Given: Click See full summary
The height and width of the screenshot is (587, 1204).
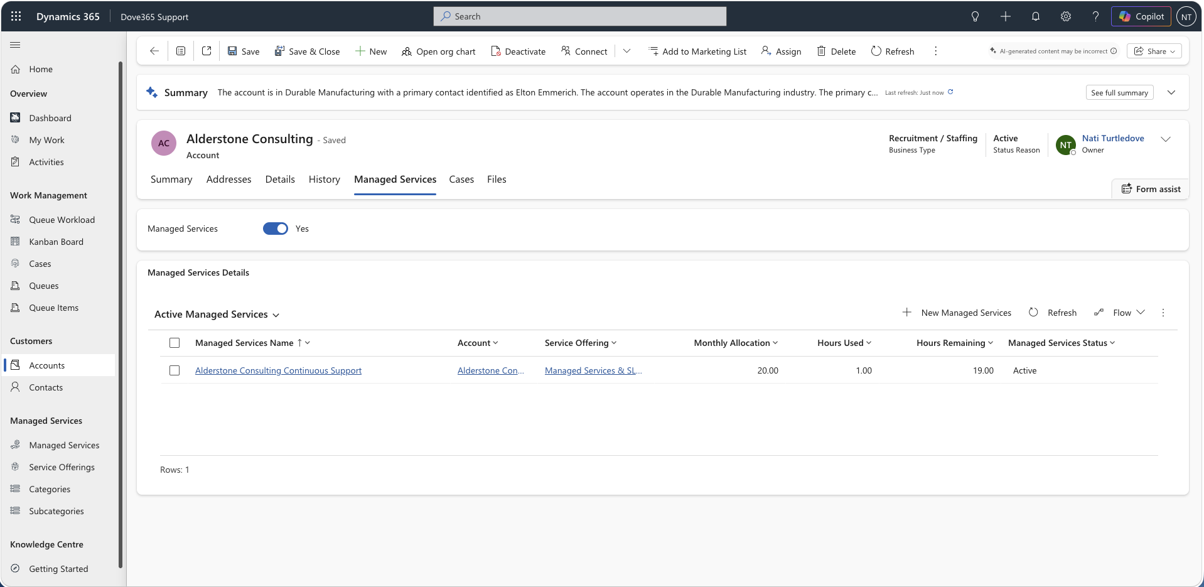Looking at the screenshot, I should click(x=1119, y=92).
